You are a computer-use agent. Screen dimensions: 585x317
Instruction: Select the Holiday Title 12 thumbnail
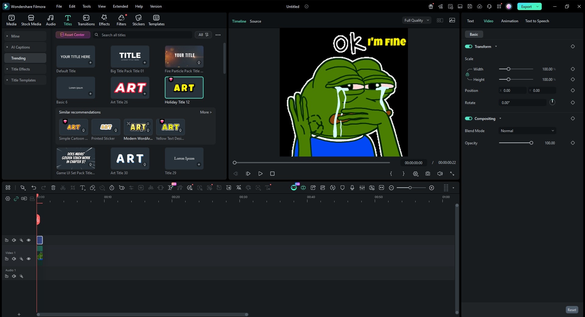[184, 88]
